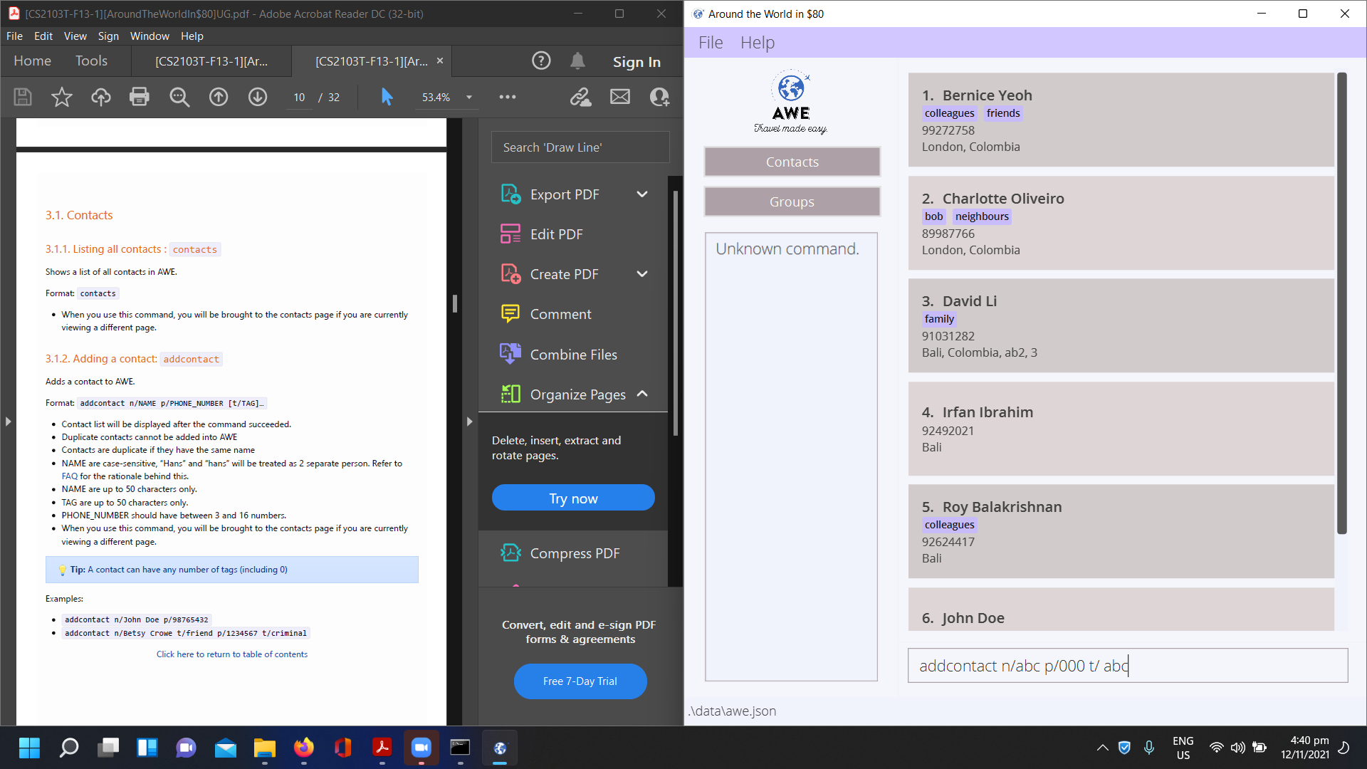Expand the Export PDF options
The width and height of the screenshot is (1367, 769).
pos(642,194)
